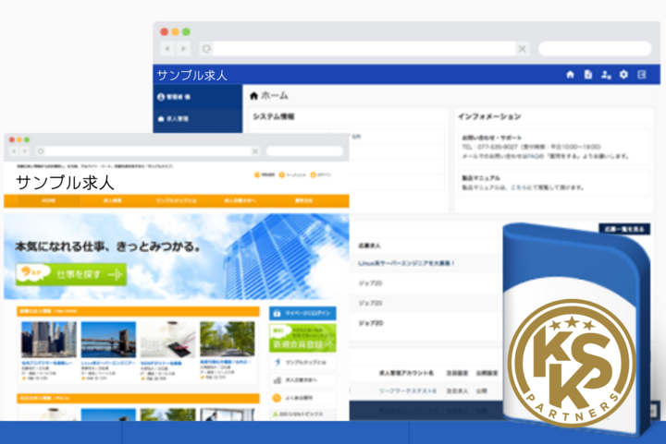Open 求人企業様へ sidebar link on front site
The width and height of the screenshot is (666, 444).
[x=302, y=380]
